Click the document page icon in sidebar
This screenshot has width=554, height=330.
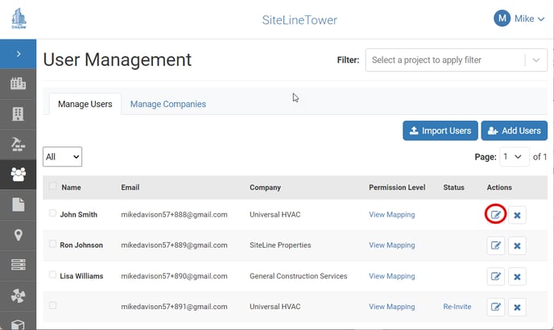point(18,204)
